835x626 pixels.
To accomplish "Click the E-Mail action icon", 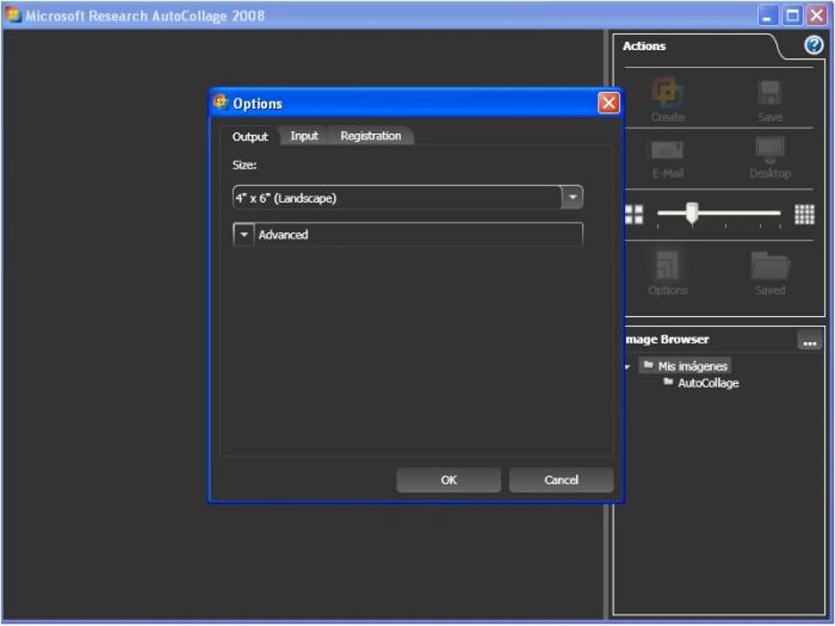I will (667, 151).
